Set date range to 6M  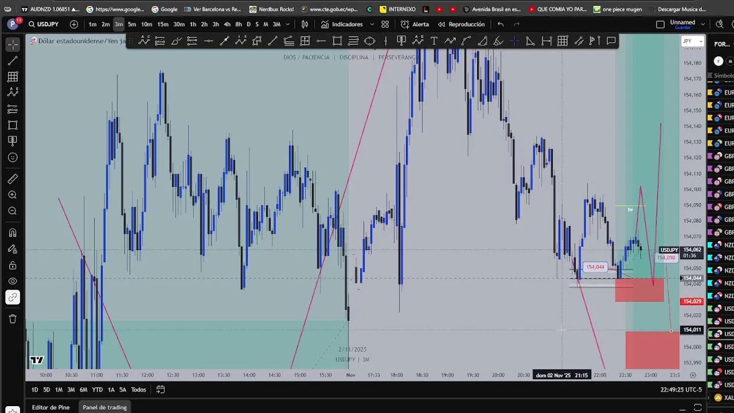[83, 389]
